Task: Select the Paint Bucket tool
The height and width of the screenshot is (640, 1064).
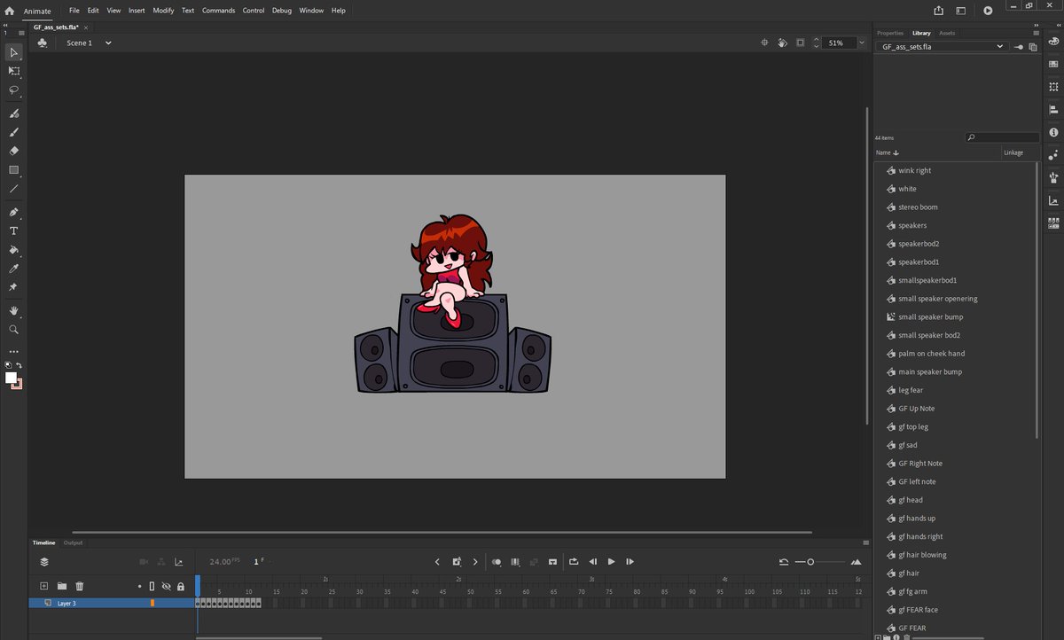Action: pyautogui.click(x=13, y=250)
